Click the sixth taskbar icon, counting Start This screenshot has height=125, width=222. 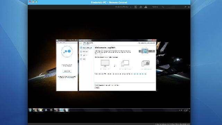point(56,110)
